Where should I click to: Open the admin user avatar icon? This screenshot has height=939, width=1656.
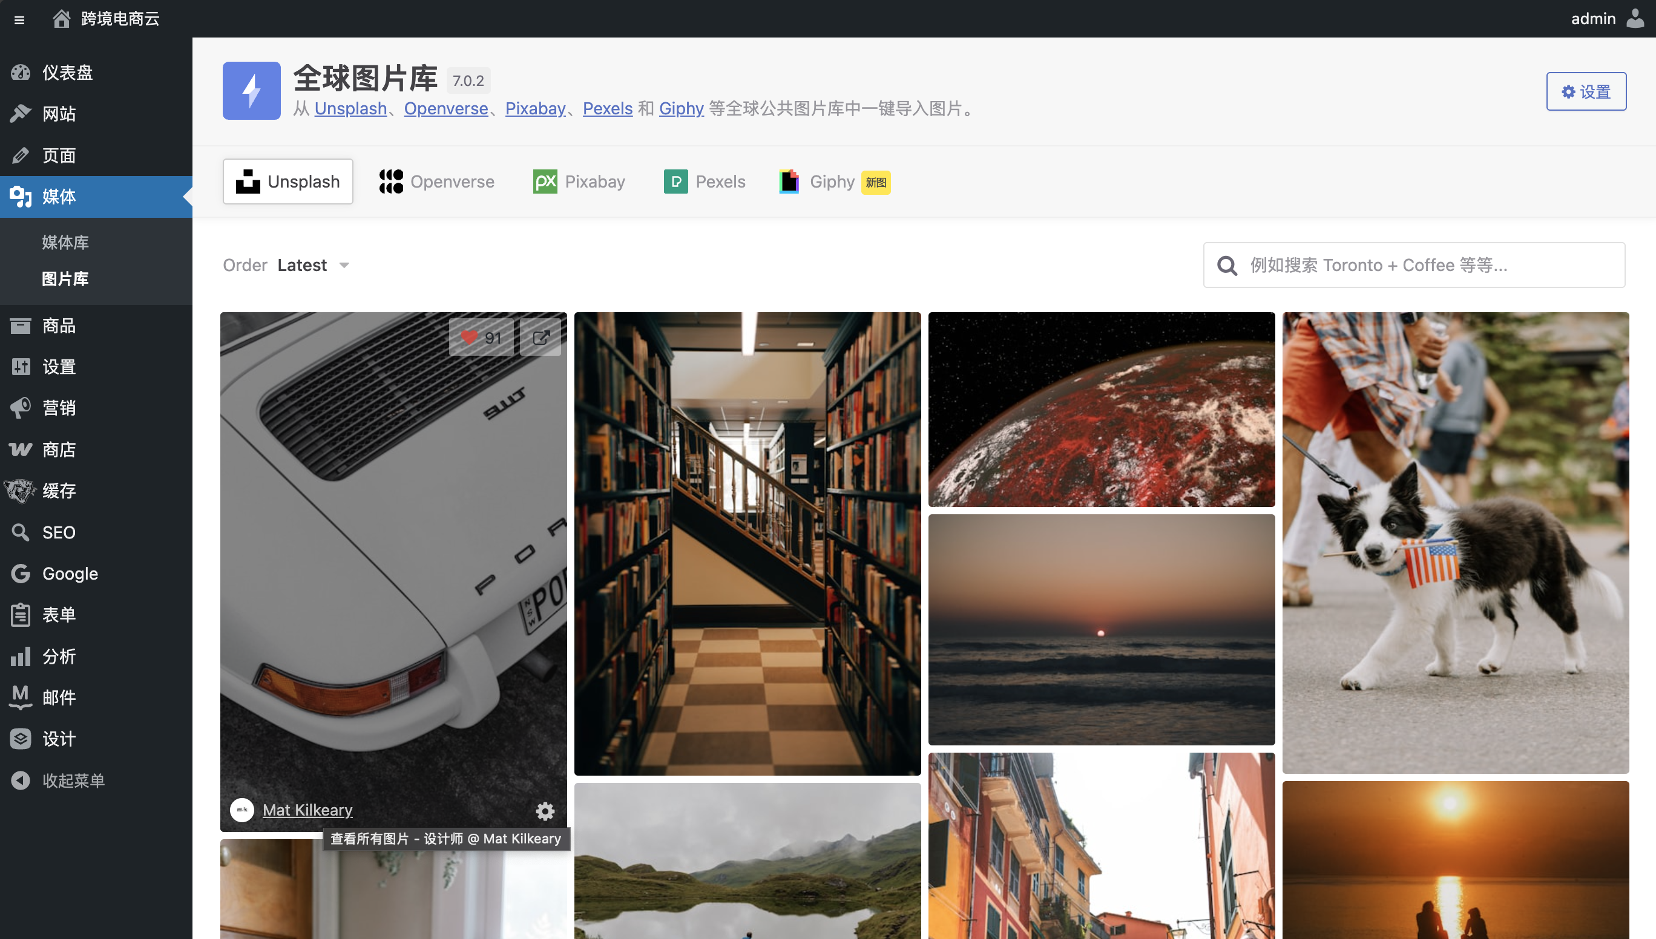[x=1635, y=18]
